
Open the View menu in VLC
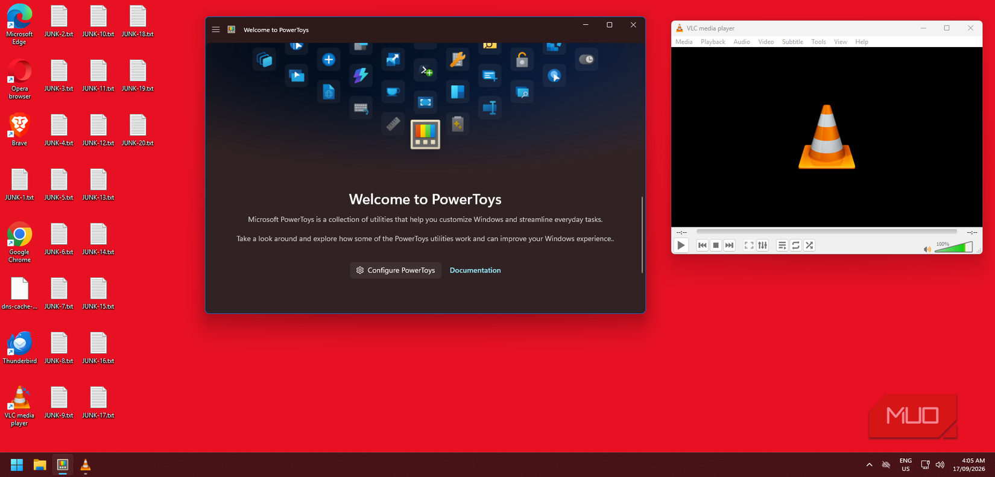click(x=840, y=42)
